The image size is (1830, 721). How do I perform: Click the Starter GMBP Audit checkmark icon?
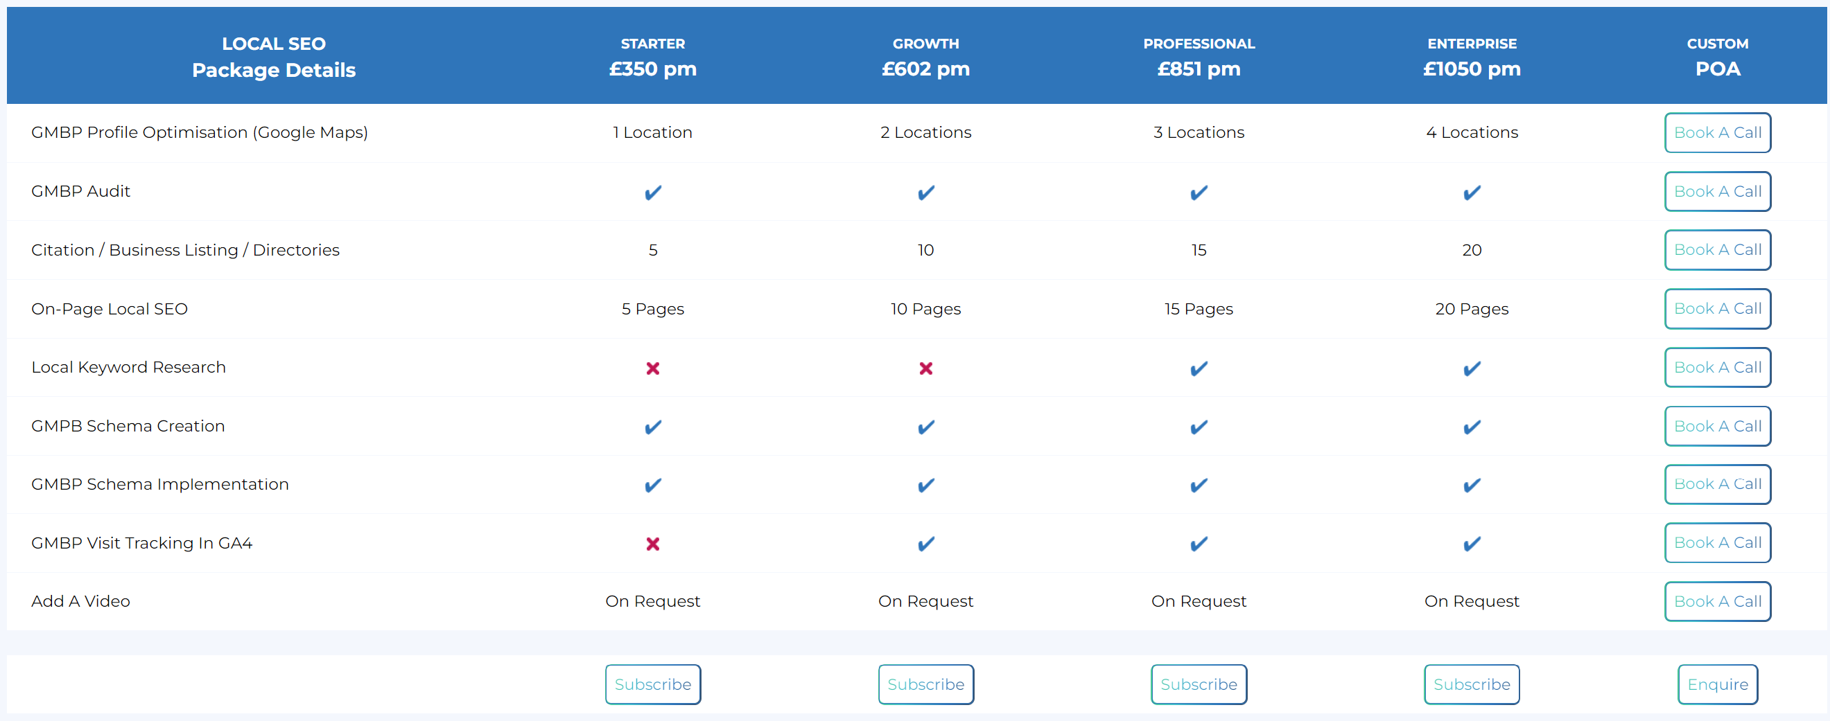[x=653, y=193]
